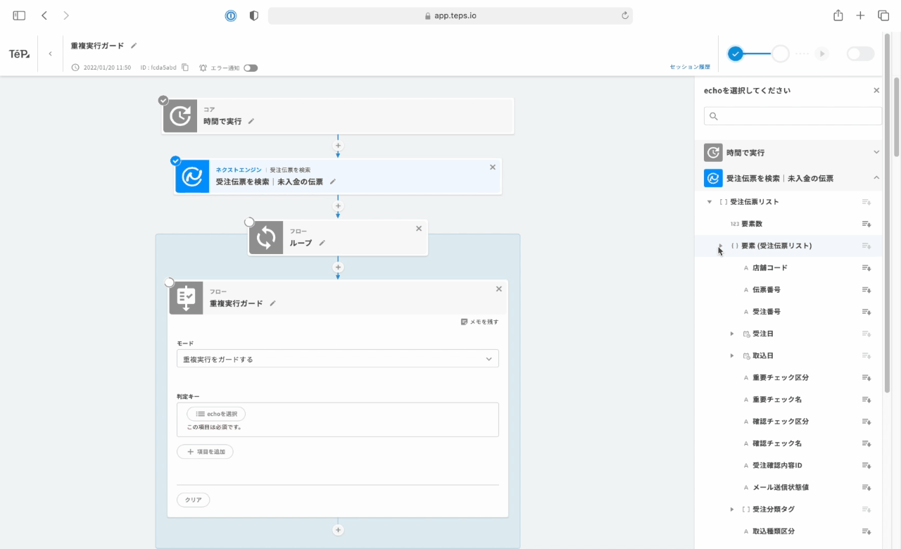Click the echoを選択 button

216,414
